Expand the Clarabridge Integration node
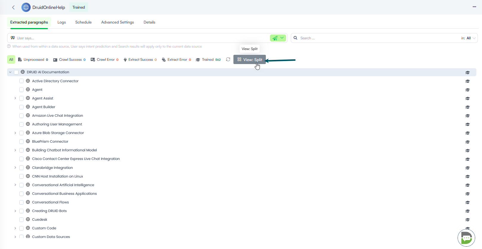This screenshot has width=482, height=249. 15,168
